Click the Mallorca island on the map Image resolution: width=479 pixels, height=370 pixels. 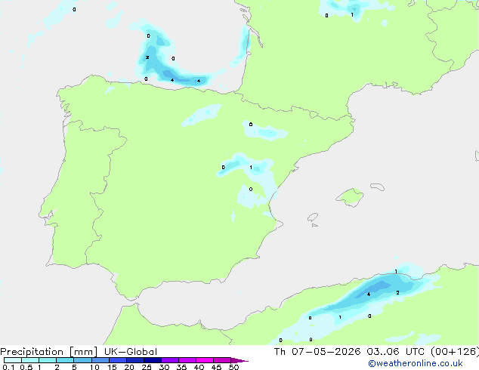(351, 198)
